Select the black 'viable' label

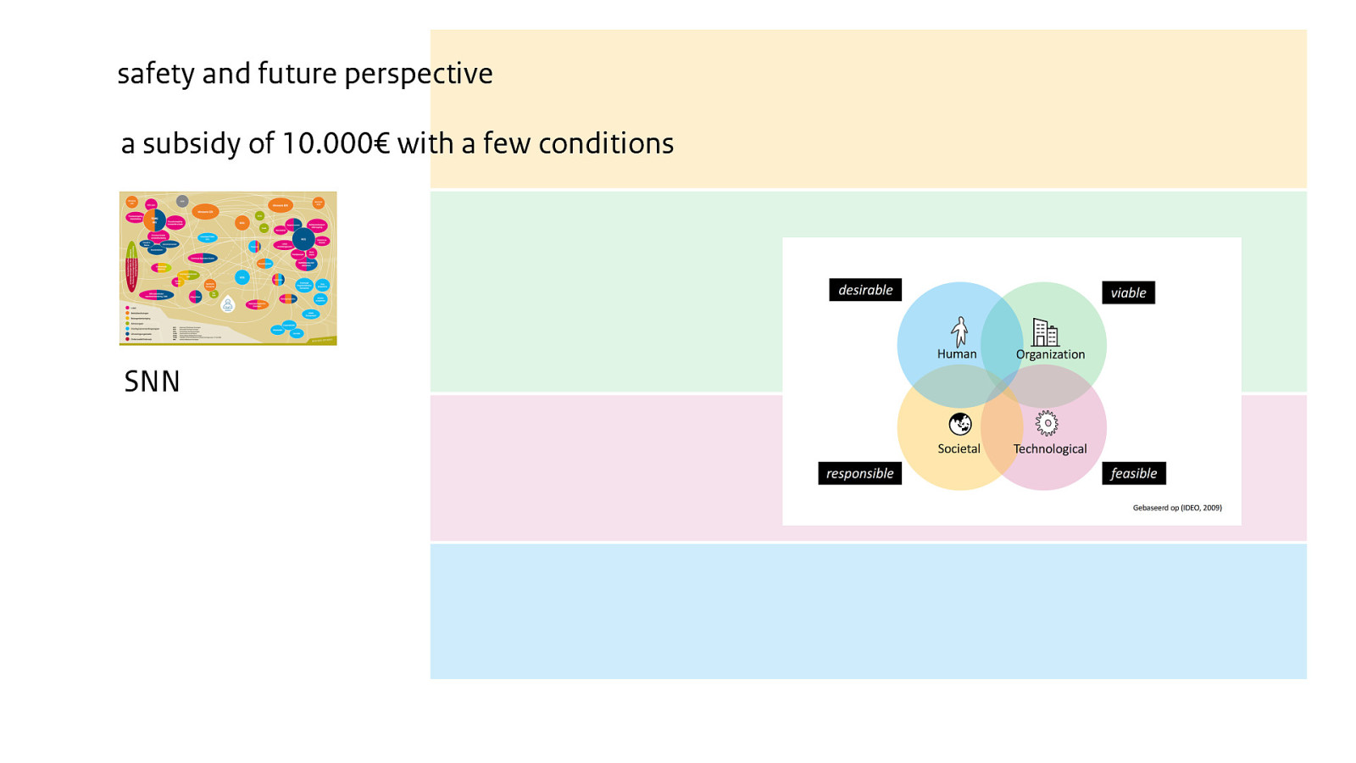[1128, 292]
